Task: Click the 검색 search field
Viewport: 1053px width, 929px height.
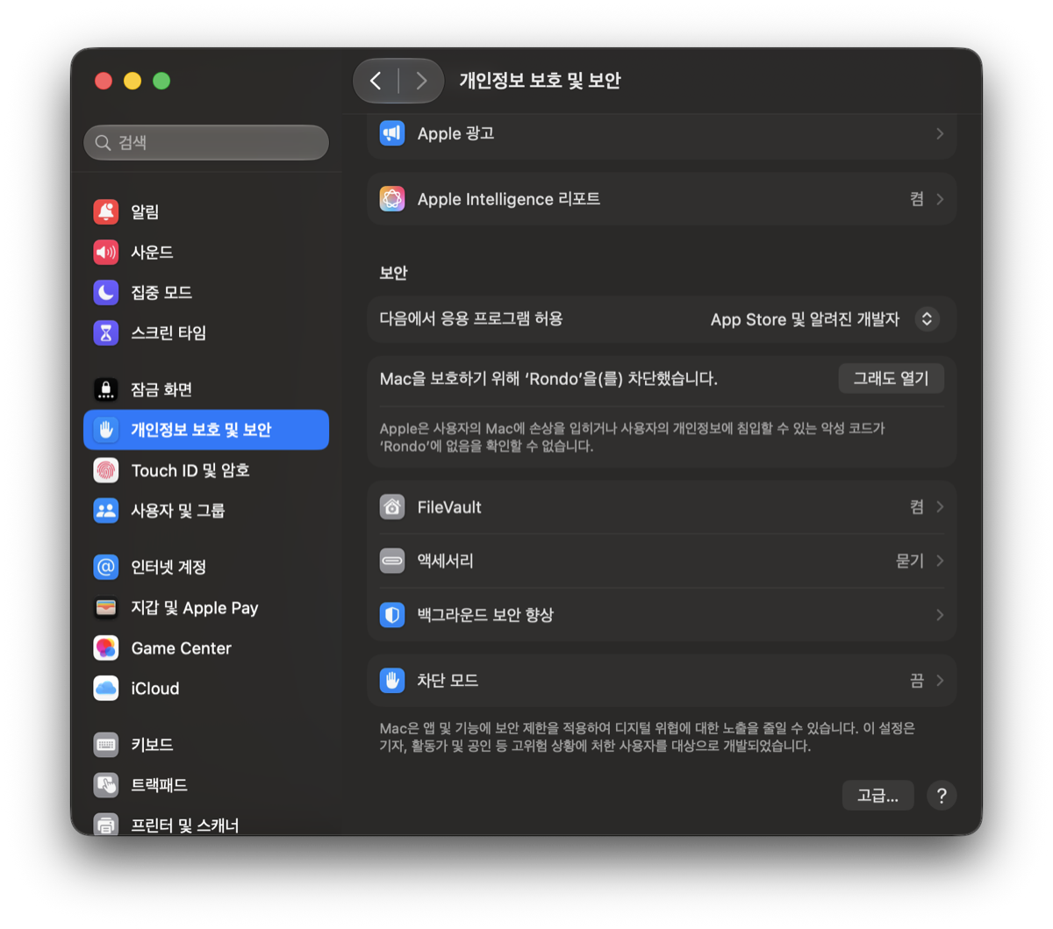Action: coord(206,142)
